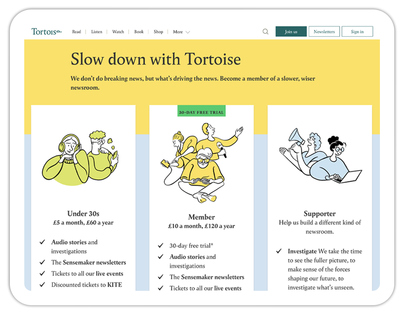Click 'Investigate' bold text in Supporter card
Screen dimensions: 405x313
click(302, 251)
